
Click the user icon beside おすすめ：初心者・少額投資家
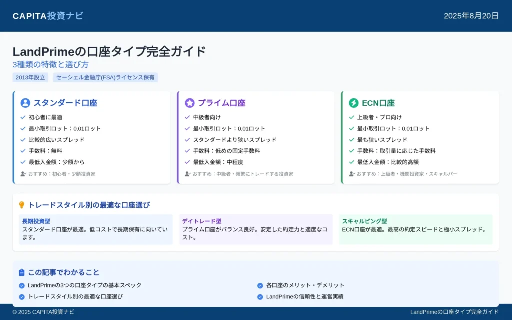(x=23, y=174)
